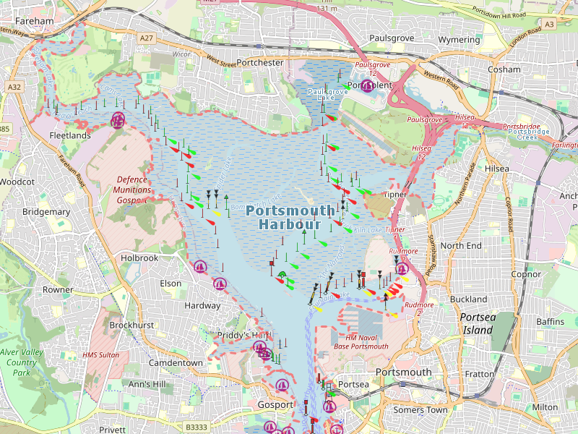The image size is (578, 434).
Task: Click the Fareham town label
Action: 33,22
